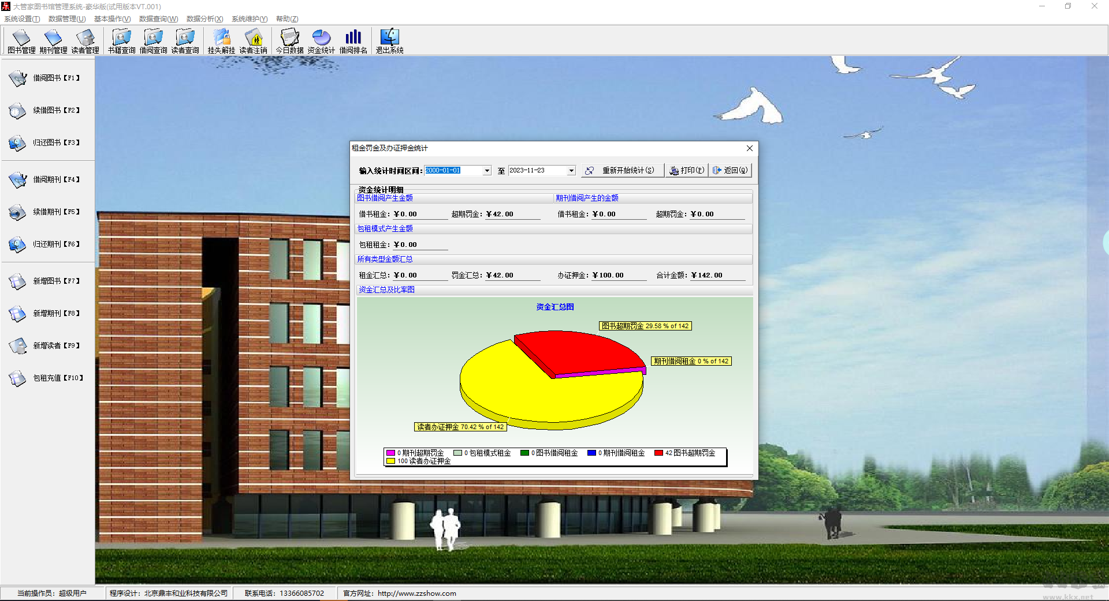Open 系统维护(Y) menu
This screenshot has height=601, width=1109.
250,19
